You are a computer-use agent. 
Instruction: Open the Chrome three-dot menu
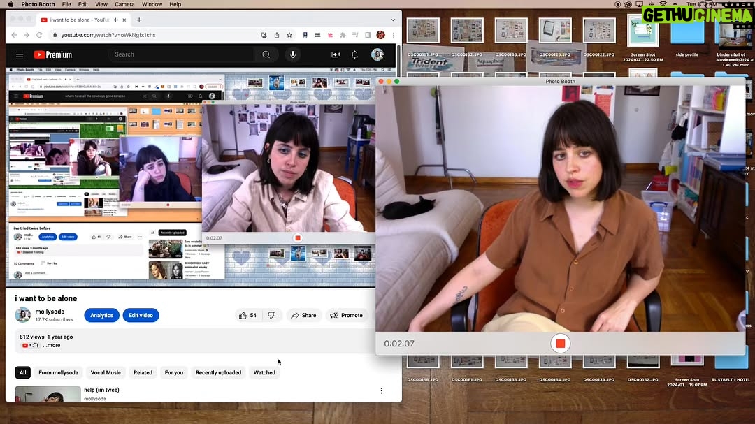coord(394,35)
